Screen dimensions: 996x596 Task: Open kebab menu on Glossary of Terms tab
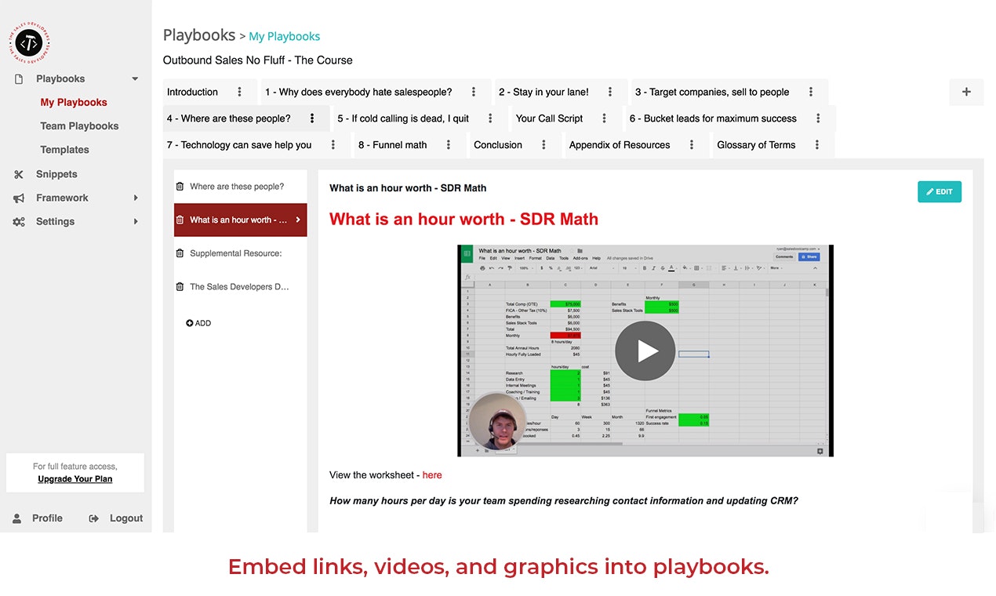817,145
